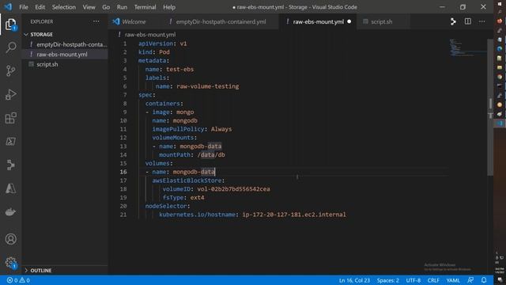Screen dimensions: 506x285
Task: Open the View menu
Action: coord(89,7)
